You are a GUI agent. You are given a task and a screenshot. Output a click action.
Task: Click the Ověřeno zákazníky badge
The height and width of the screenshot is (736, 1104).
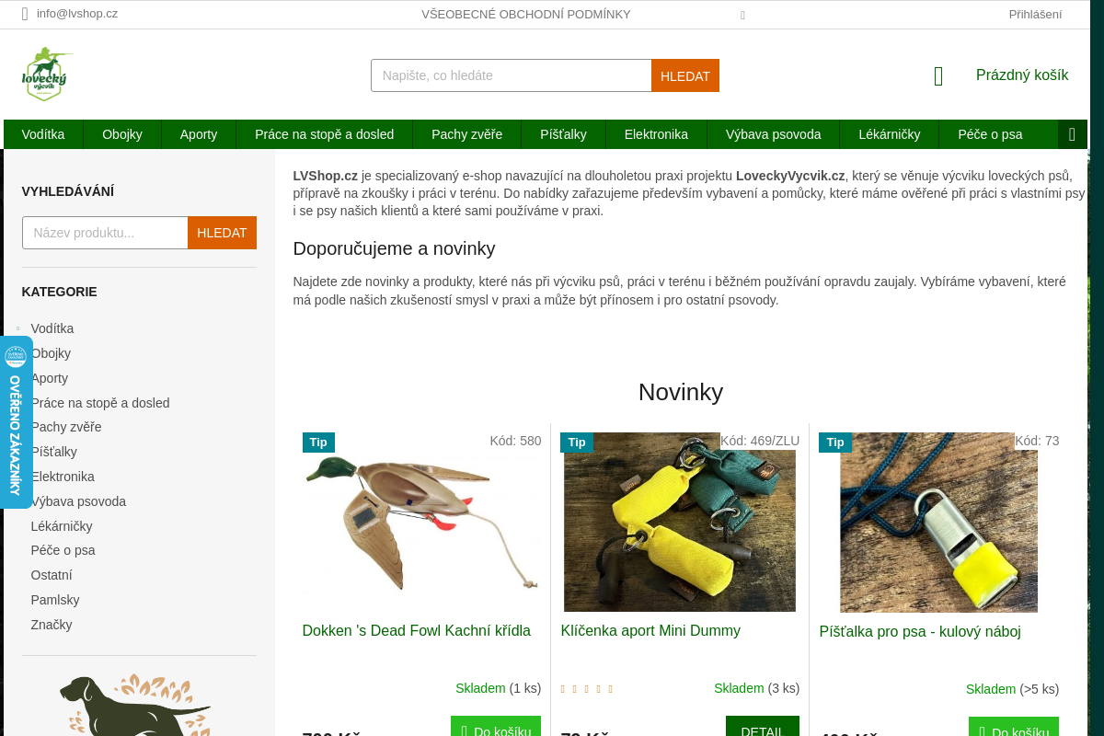pos(16,422)
